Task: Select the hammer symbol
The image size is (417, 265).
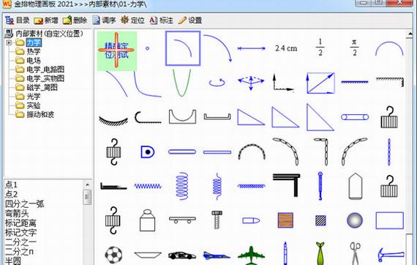Action: coord(391,255)
